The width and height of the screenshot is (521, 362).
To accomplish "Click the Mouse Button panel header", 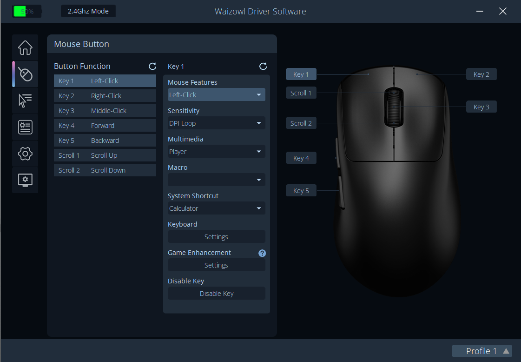I will pyautogui.click(x=162, y=44).
